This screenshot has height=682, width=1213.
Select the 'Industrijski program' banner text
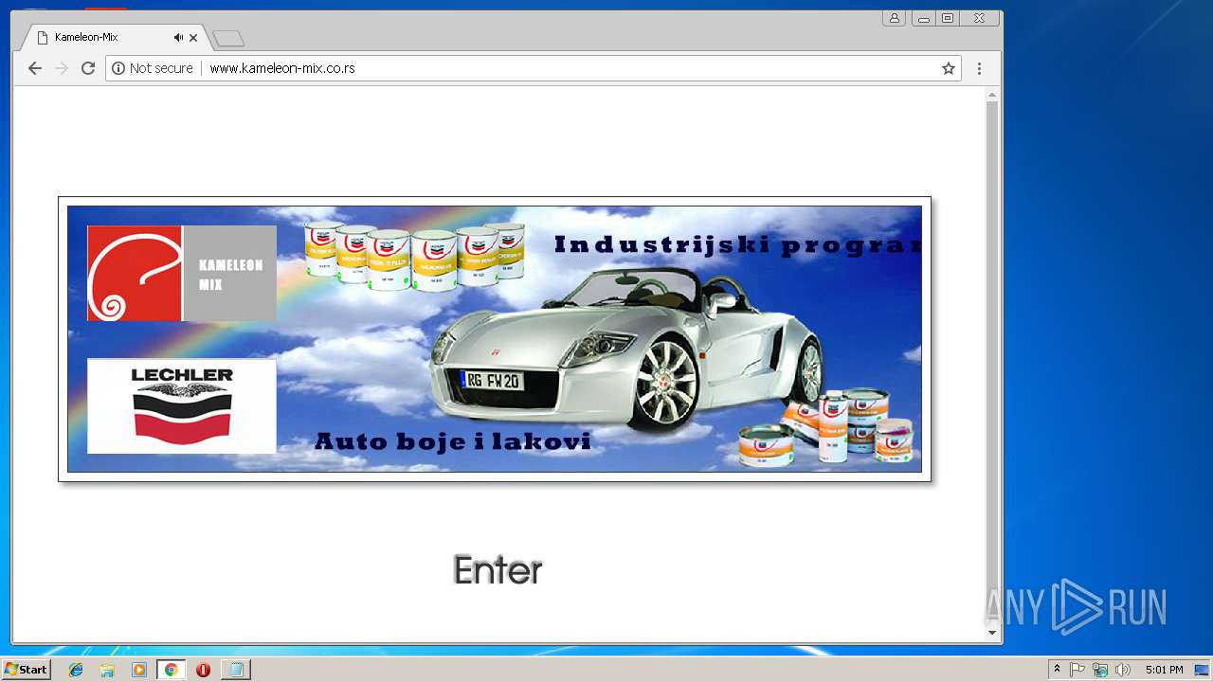pyautogui.click(x=737, y=245)
